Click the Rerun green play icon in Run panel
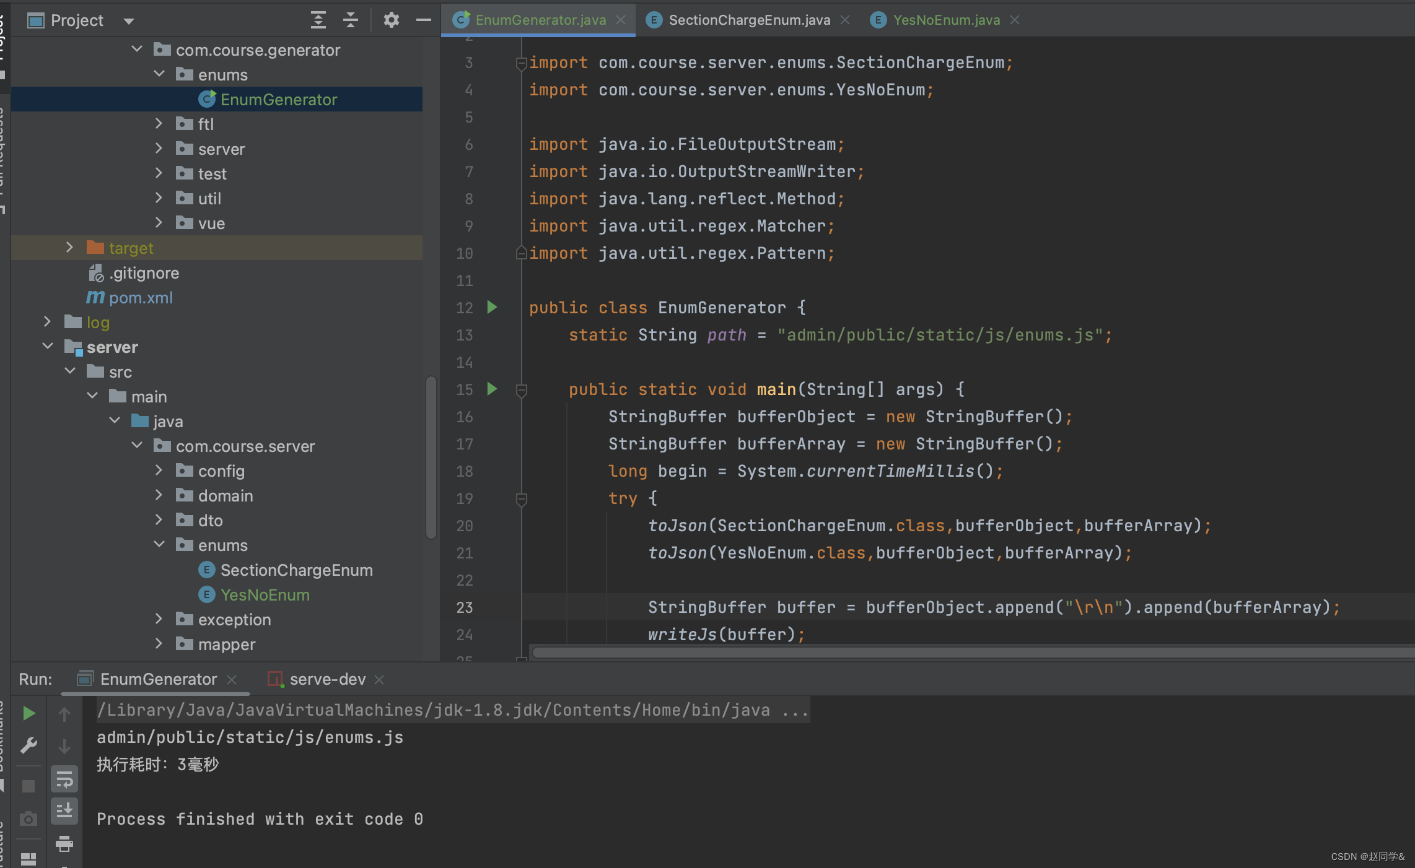The height and width of the screenshot is (868, 1415). 28,713
